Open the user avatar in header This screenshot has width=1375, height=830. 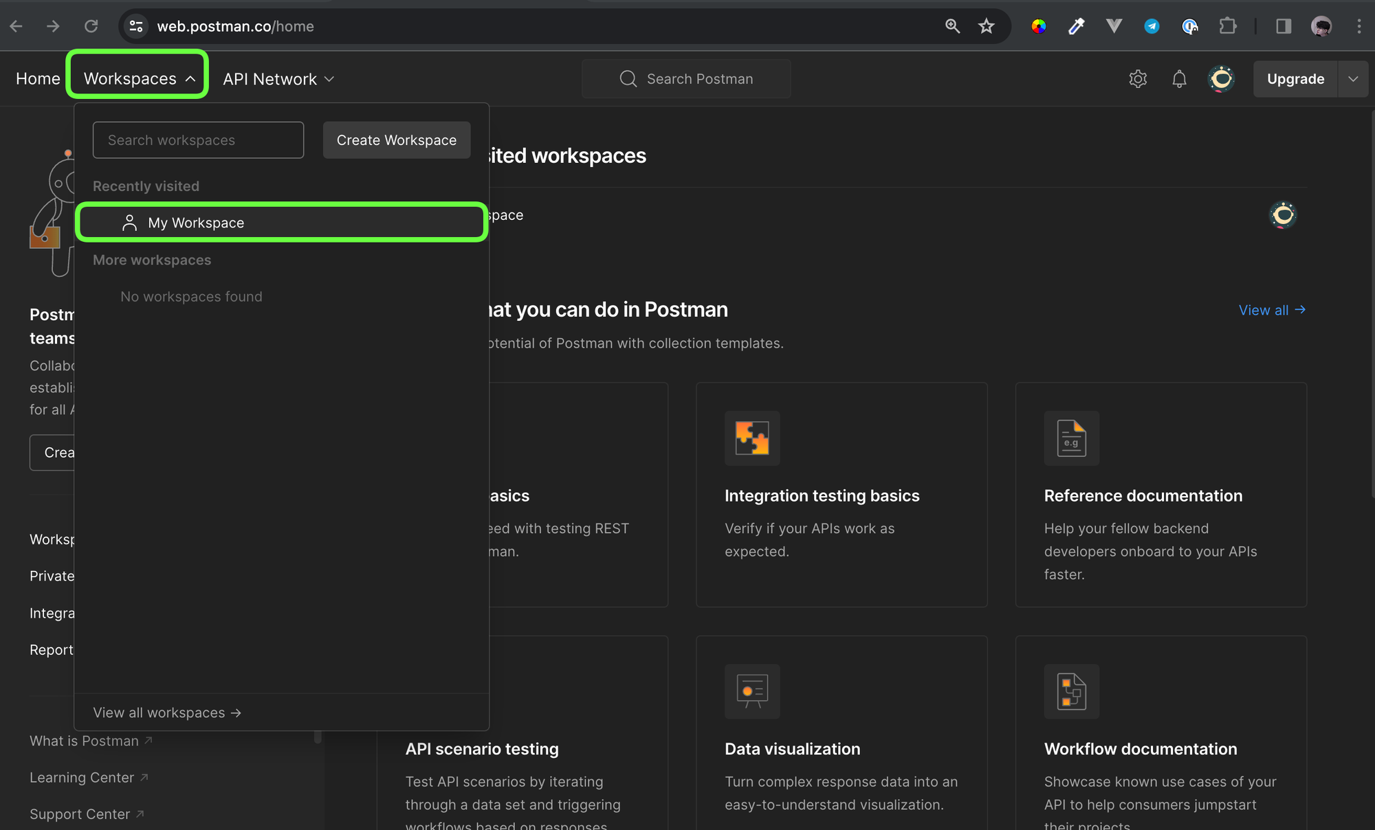(1221, 79)
